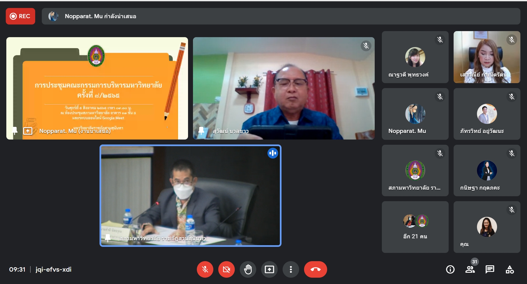The image size is (527, 284).
Task: Open the 'Nopparat. Mu กำลังนำเสนอ' presenting banner
Action: 281,16
